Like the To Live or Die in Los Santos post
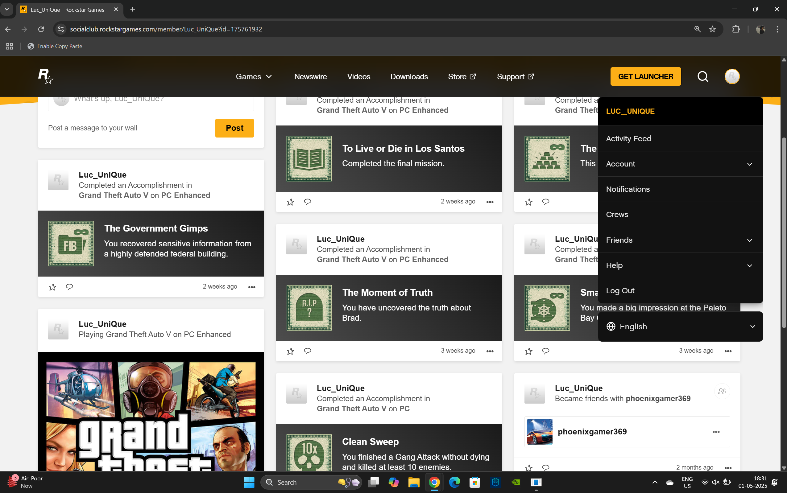 click(x=291, y=202)
